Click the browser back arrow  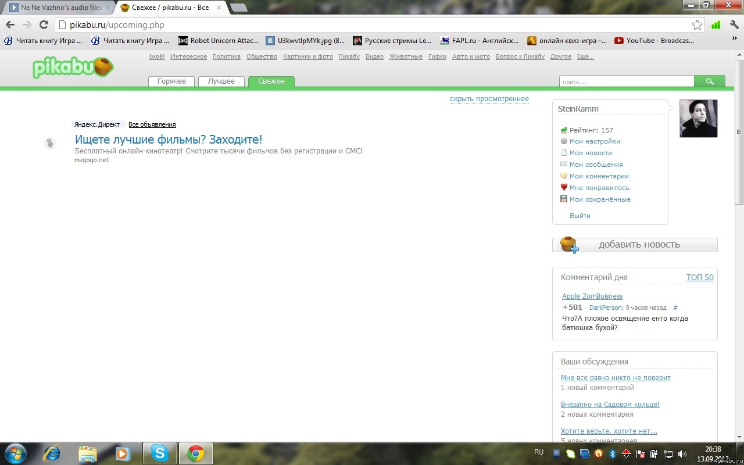pos(10,25)
